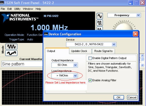Click the FGEN app title bar icon
Screen dimensions: 146x106
(2, 2)
